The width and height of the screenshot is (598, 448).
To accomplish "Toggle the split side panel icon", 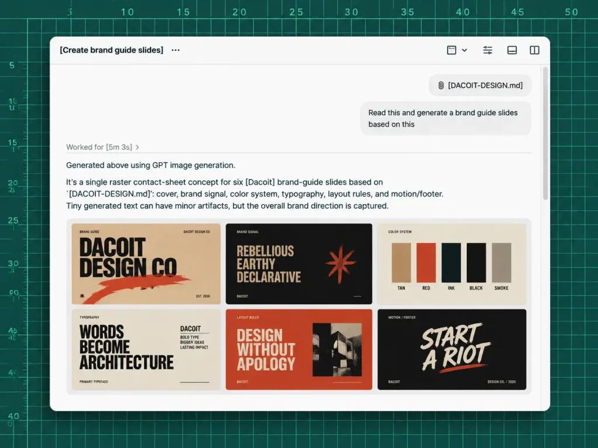I will pos(534,50).
